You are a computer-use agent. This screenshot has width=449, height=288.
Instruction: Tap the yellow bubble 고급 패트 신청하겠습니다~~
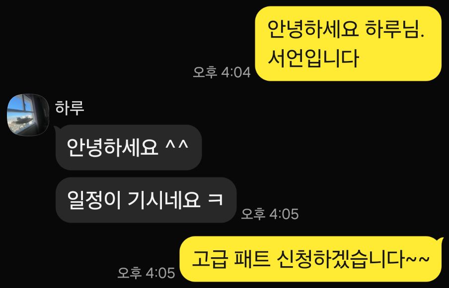coord(311,259)
